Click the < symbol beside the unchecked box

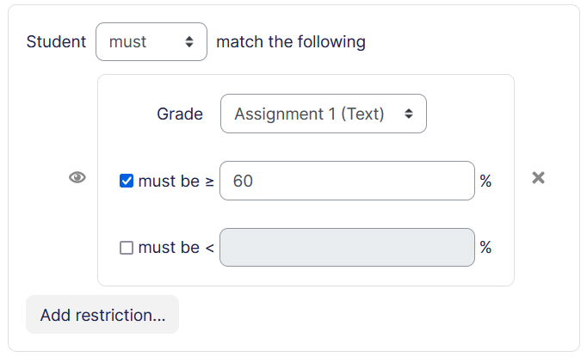(x=209, y=248)
